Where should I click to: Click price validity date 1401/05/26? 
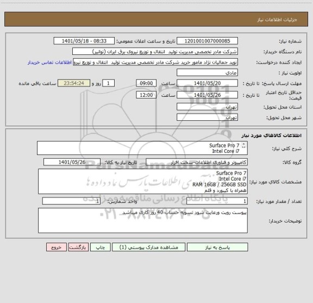point(207,95)
